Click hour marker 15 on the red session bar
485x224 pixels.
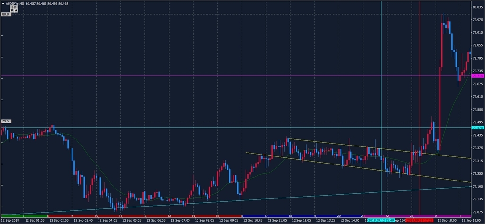click(x=217, y=215)
